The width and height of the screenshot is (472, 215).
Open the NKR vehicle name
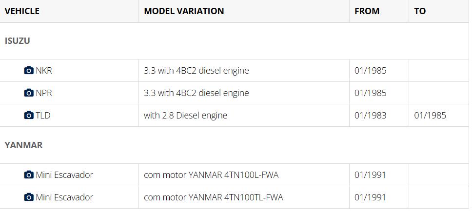[x=44, y=71]
